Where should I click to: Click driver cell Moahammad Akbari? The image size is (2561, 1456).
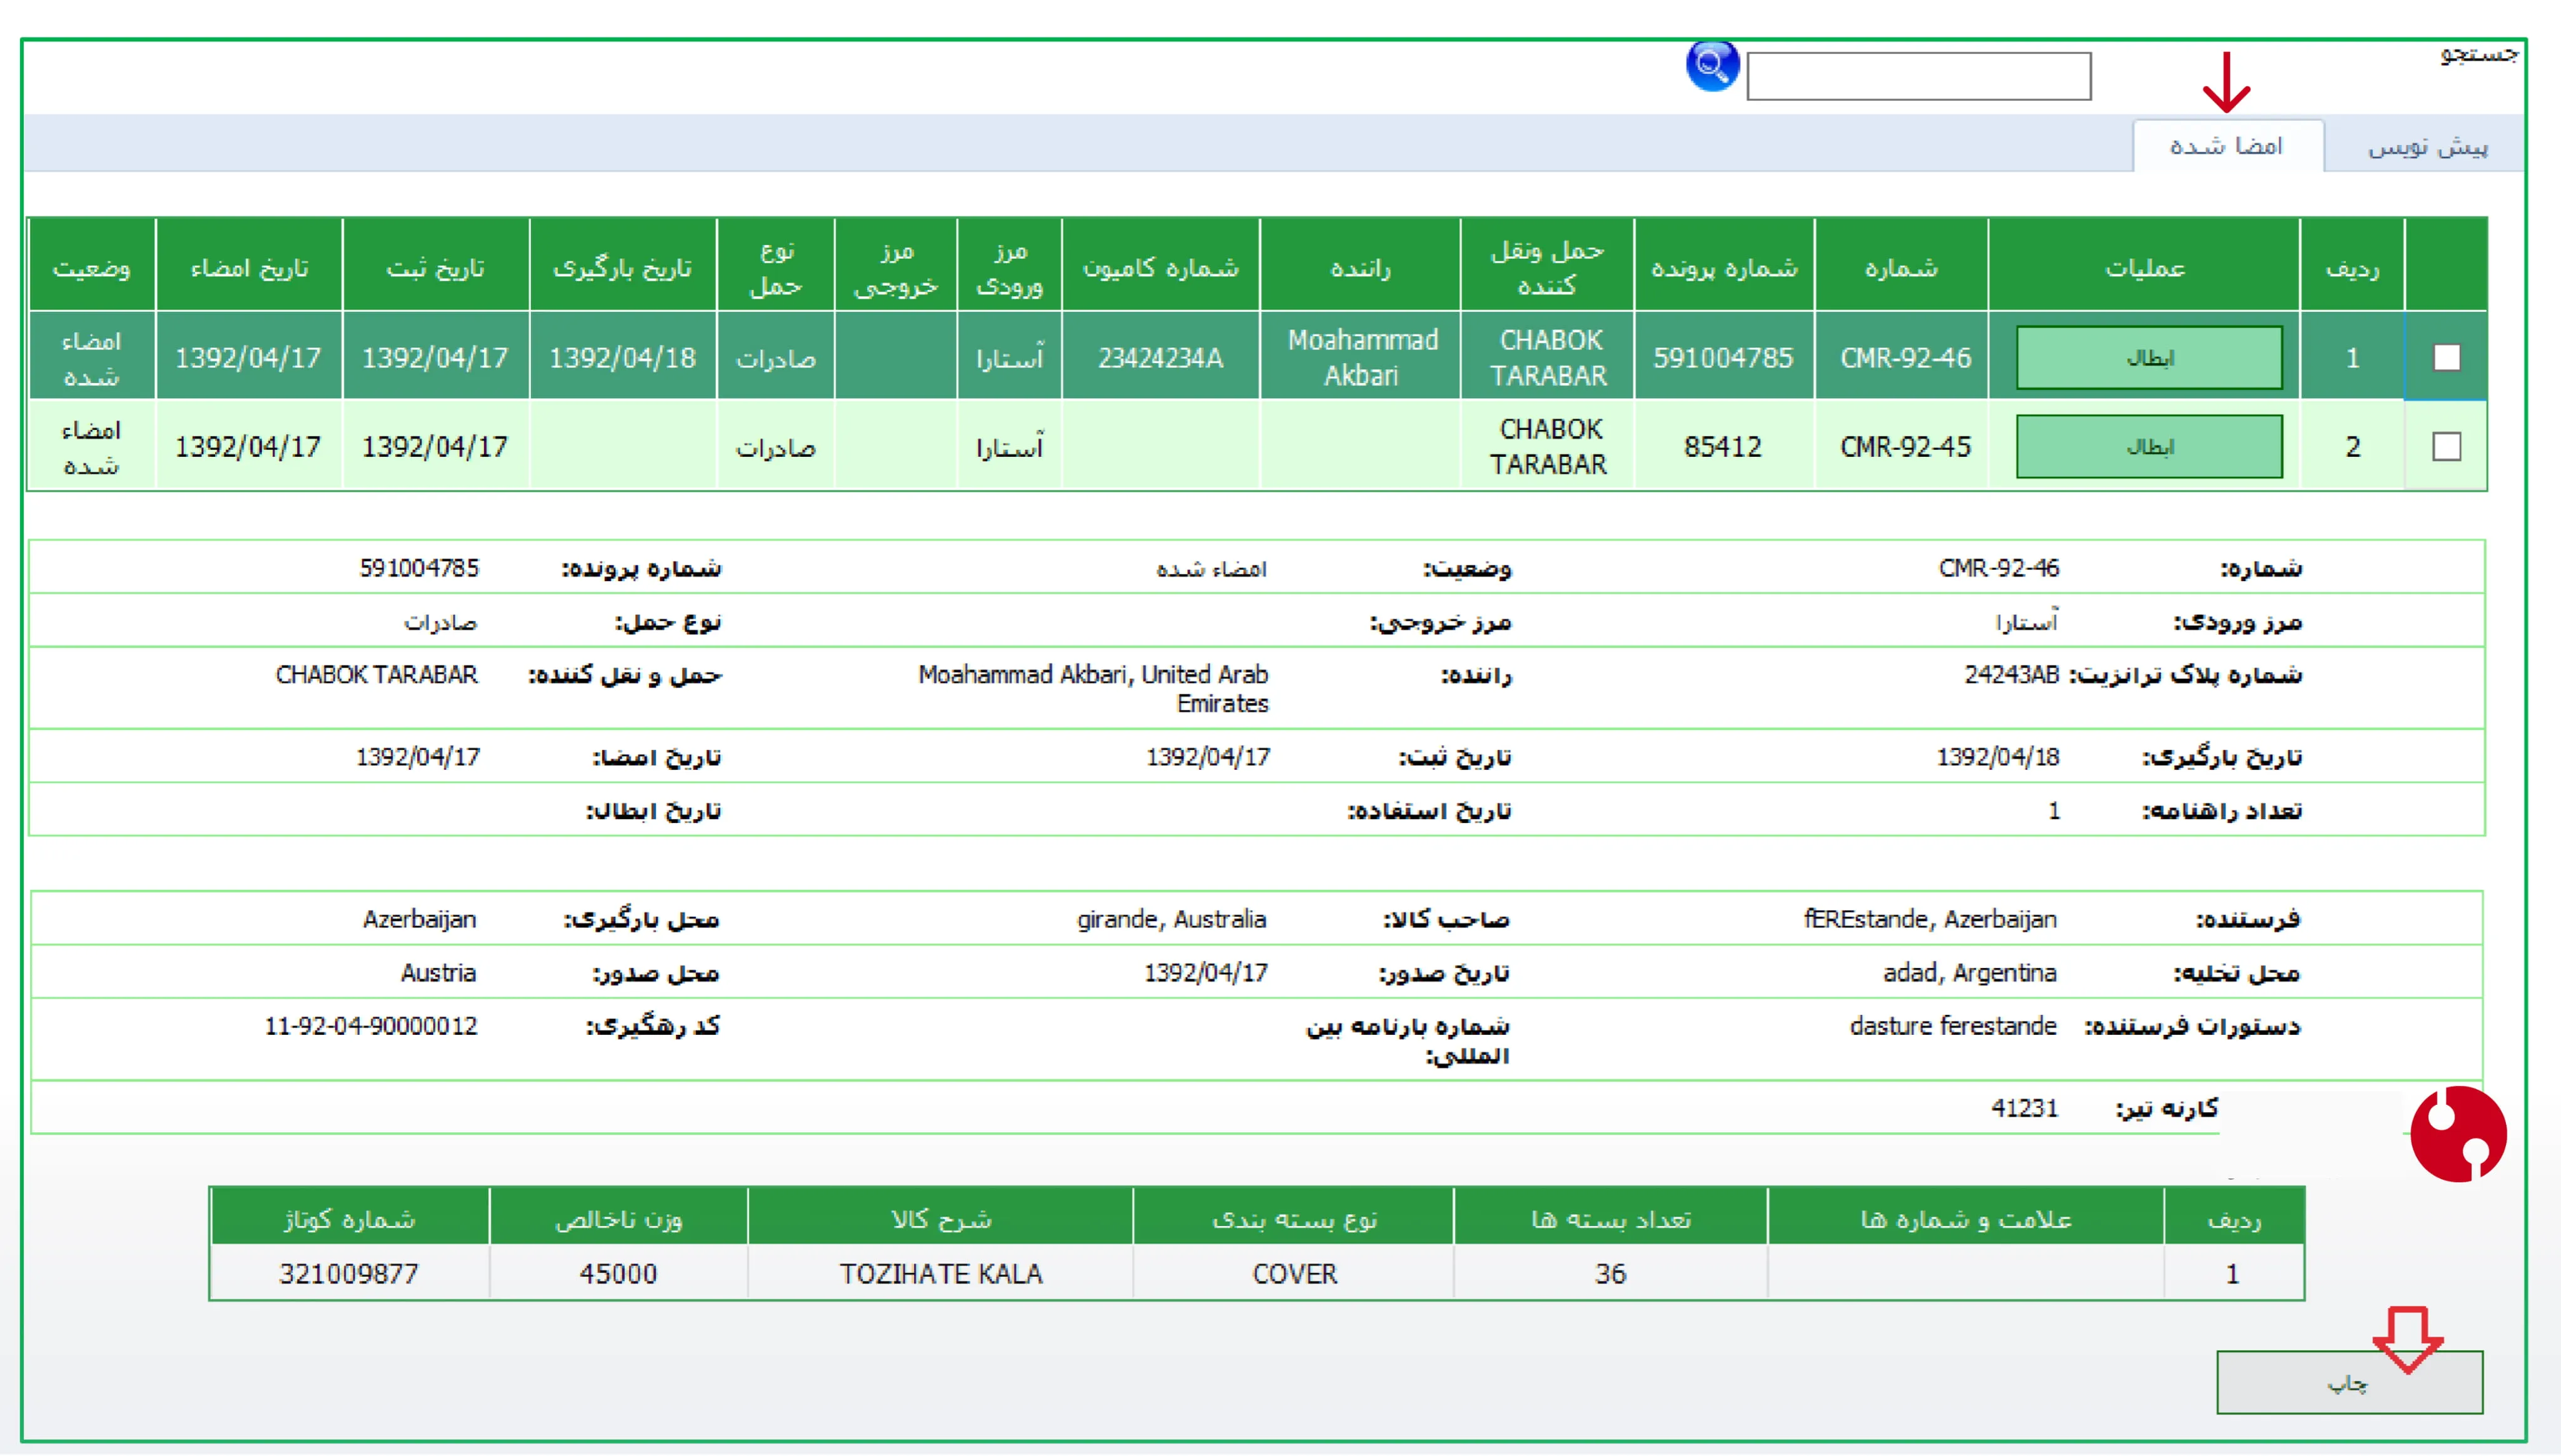(x=1362, y=357)
